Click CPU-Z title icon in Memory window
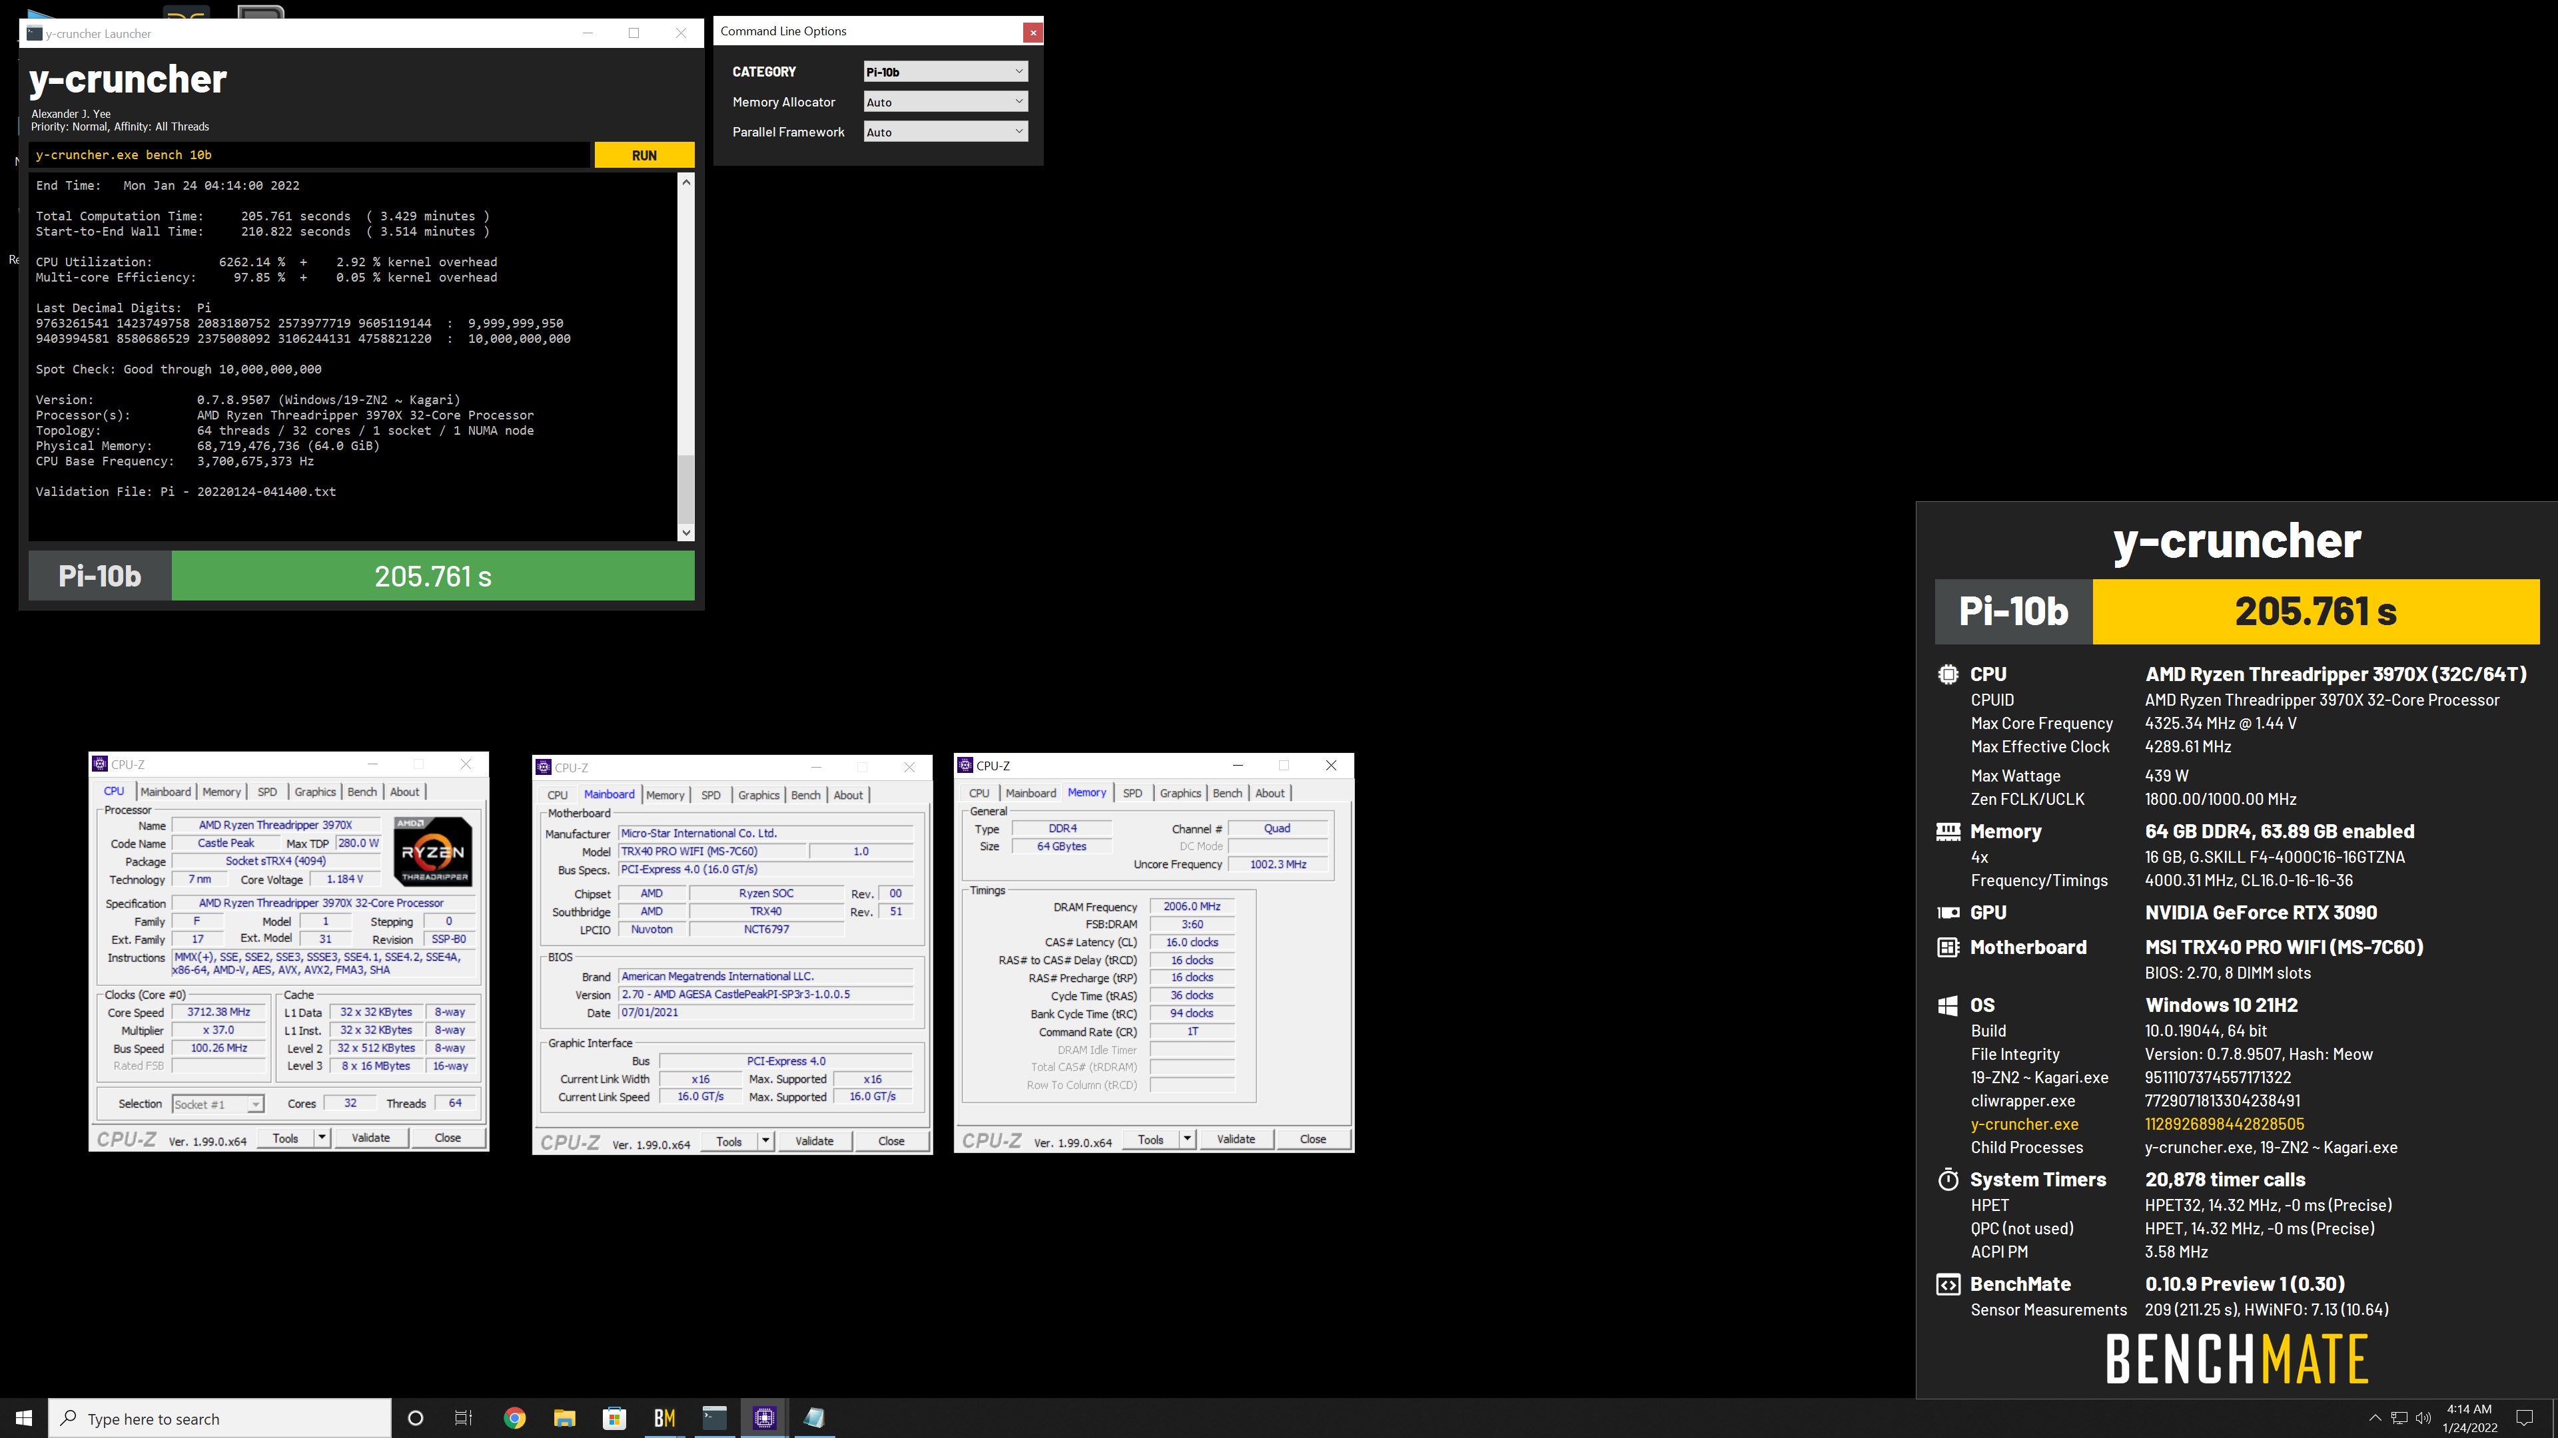Image resolution: width=2558 pixels, height=1438 pixels. (x=965, y=765)
